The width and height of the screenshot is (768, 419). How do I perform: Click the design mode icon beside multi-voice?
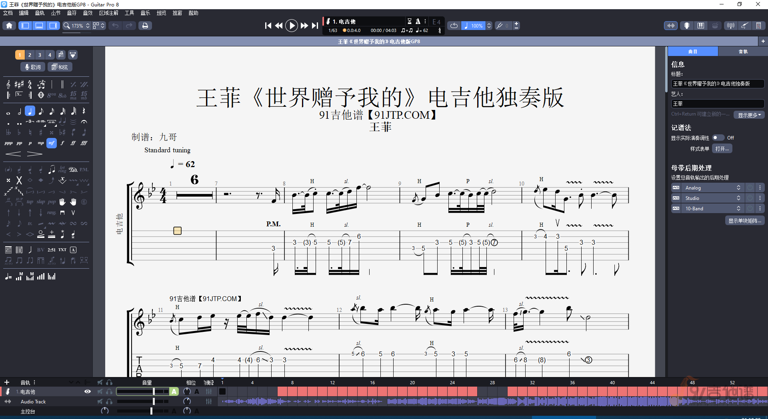pos(73,55)
